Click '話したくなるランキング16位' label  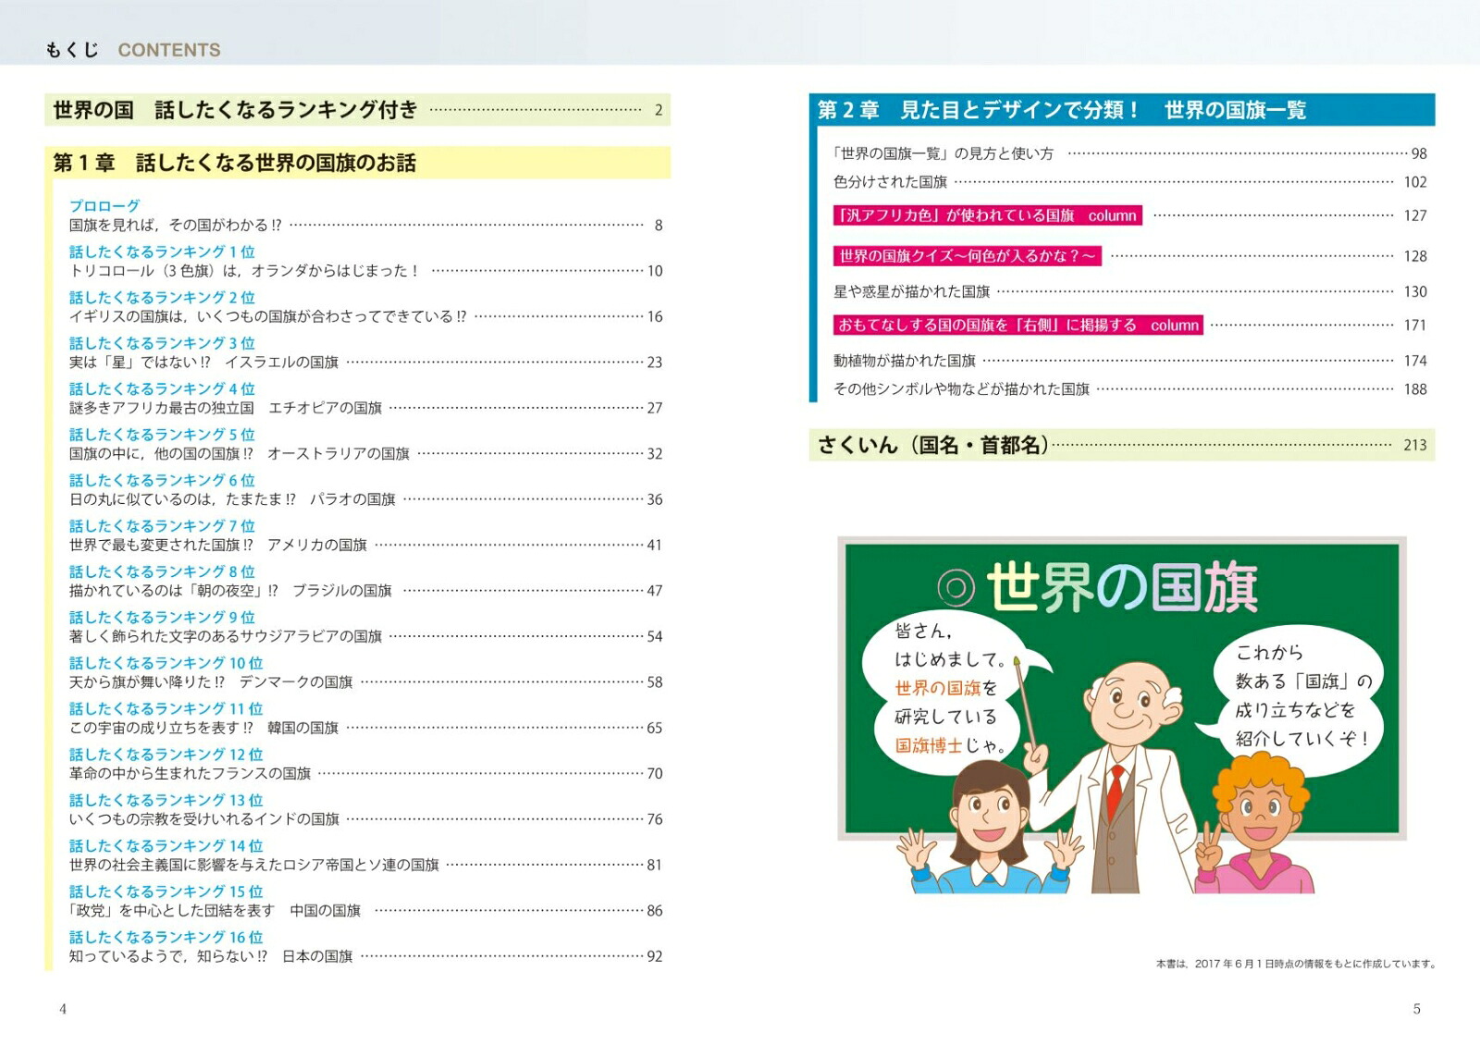tap(166, 937)
